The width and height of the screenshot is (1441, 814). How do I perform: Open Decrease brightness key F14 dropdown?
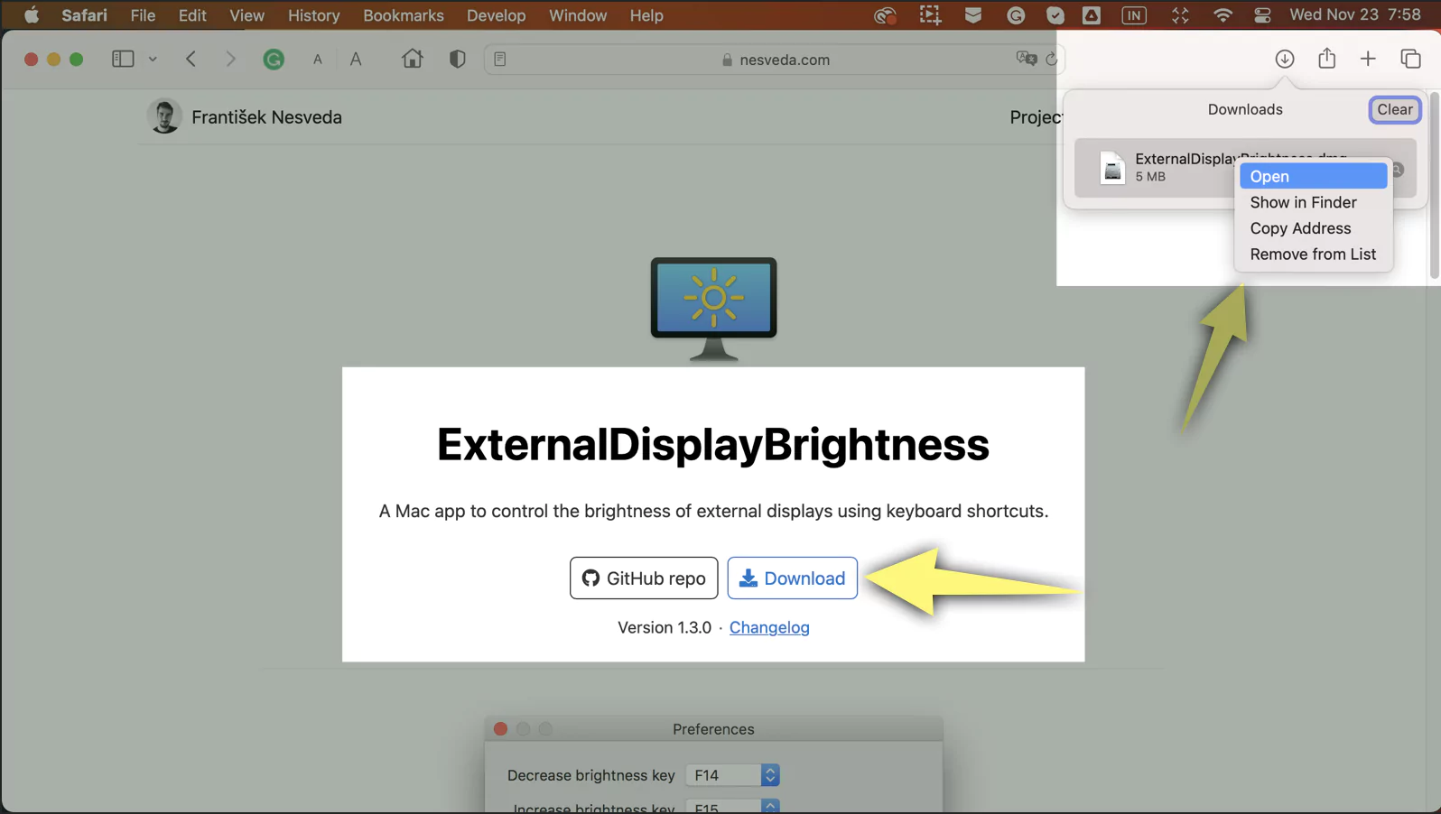click(x=732, y=775)
